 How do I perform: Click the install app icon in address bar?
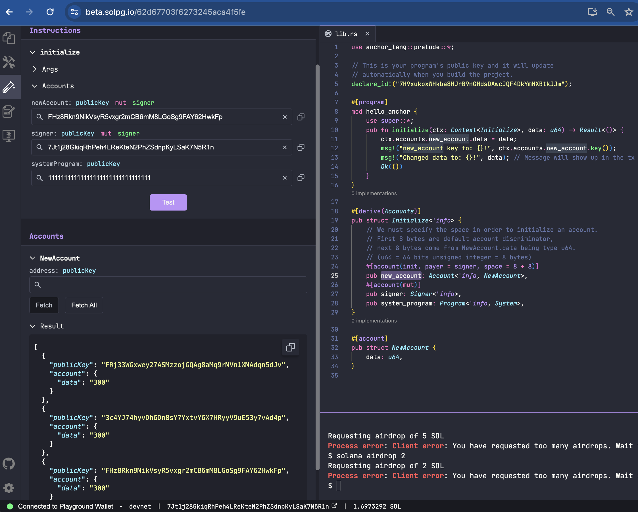coord(592,12)
